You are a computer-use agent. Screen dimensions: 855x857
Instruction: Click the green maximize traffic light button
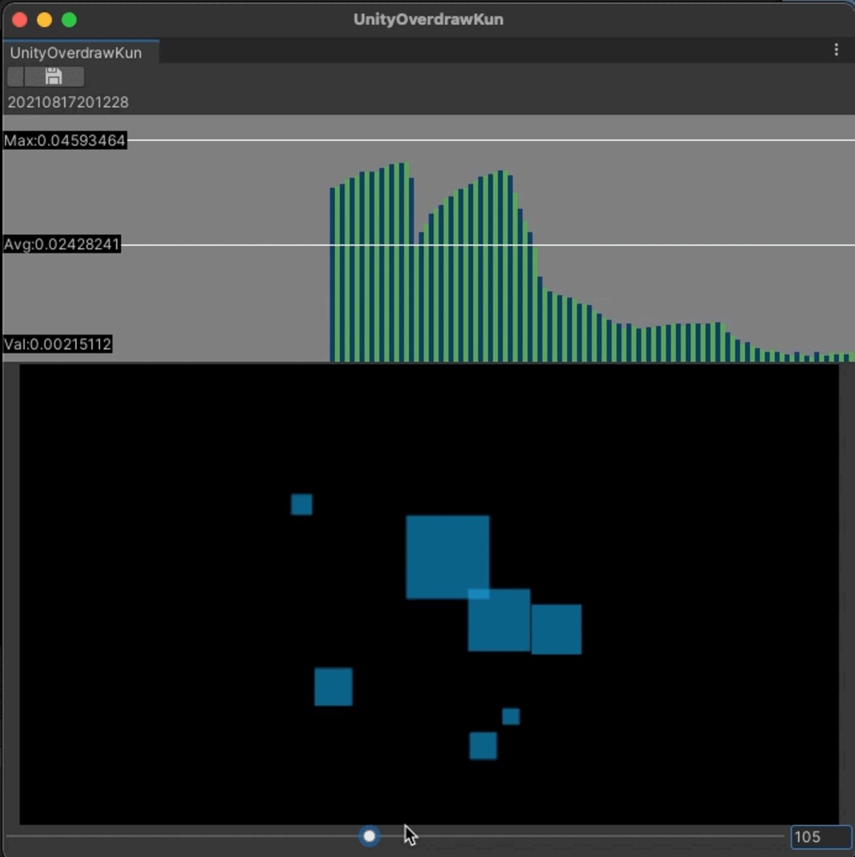[x=68, y=20]
